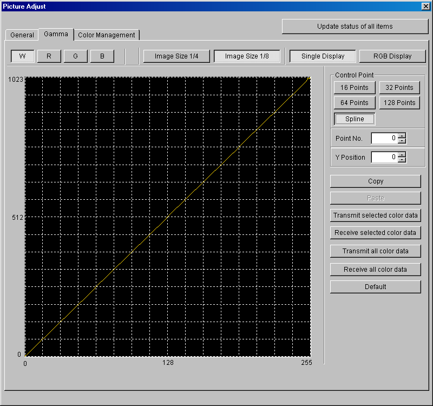Enable Spline control point mode
433x406 pixels.
pyautogui.click(x=355, y=119)
